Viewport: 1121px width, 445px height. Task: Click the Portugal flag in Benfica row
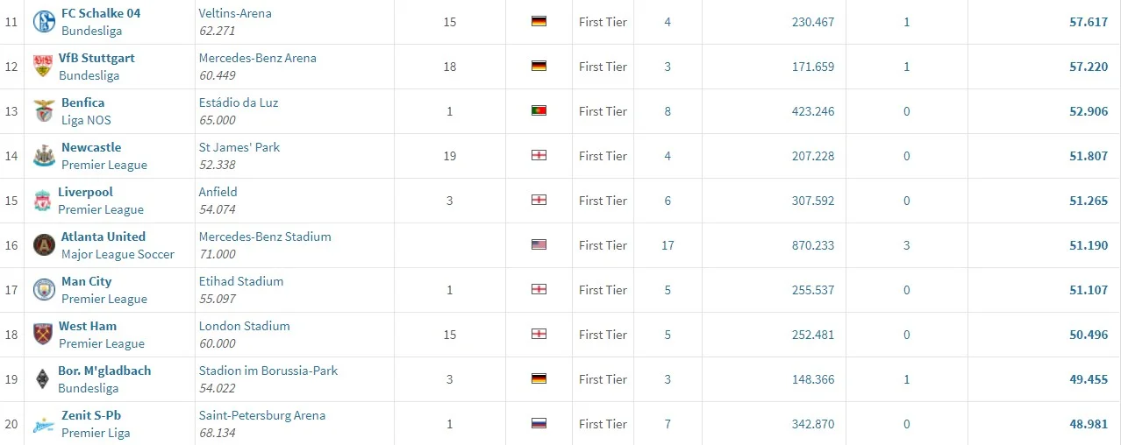539,111
